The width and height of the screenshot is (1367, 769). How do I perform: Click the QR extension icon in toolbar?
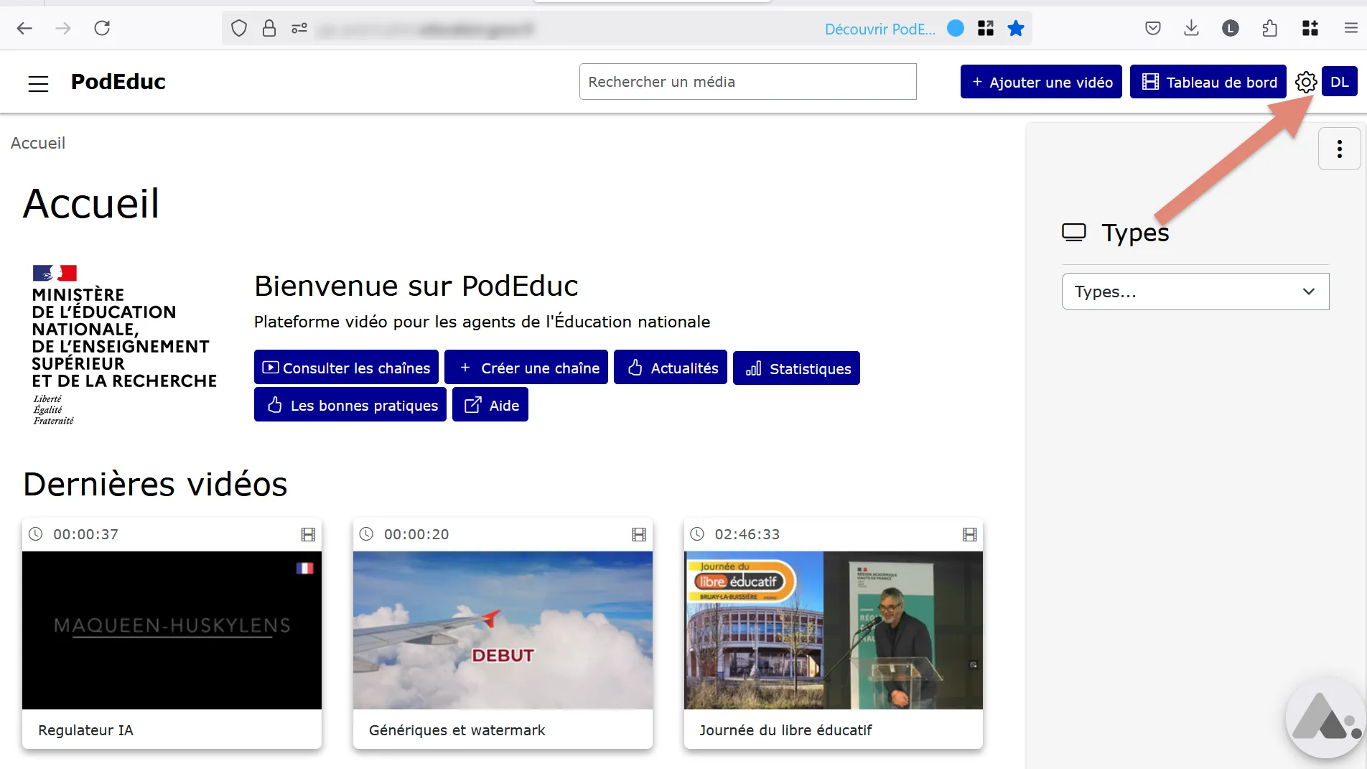tap(1310, 28)
